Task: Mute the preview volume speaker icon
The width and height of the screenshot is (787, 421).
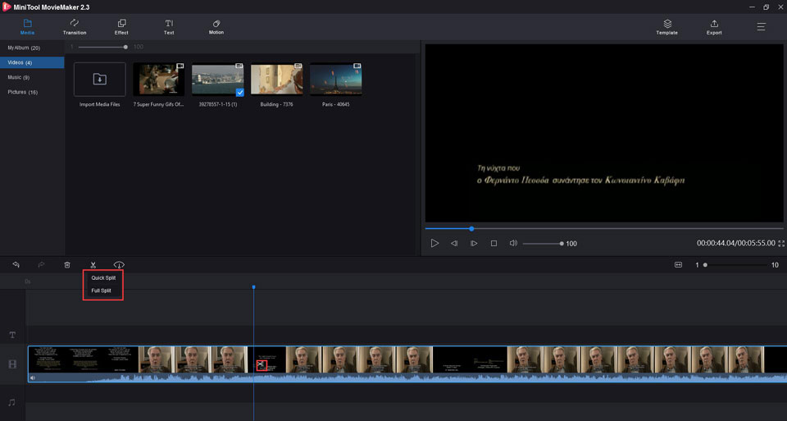Action: point(513,243)
